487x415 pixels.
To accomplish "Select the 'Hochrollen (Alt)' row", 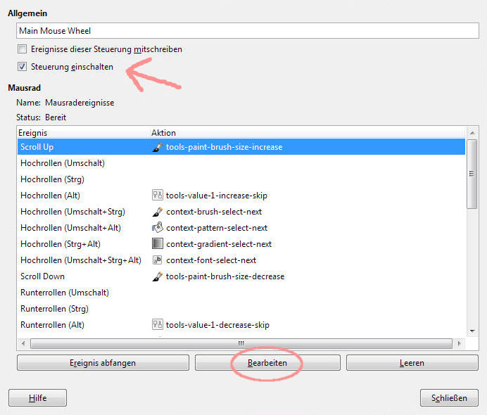I will click(x=241, y=196).
